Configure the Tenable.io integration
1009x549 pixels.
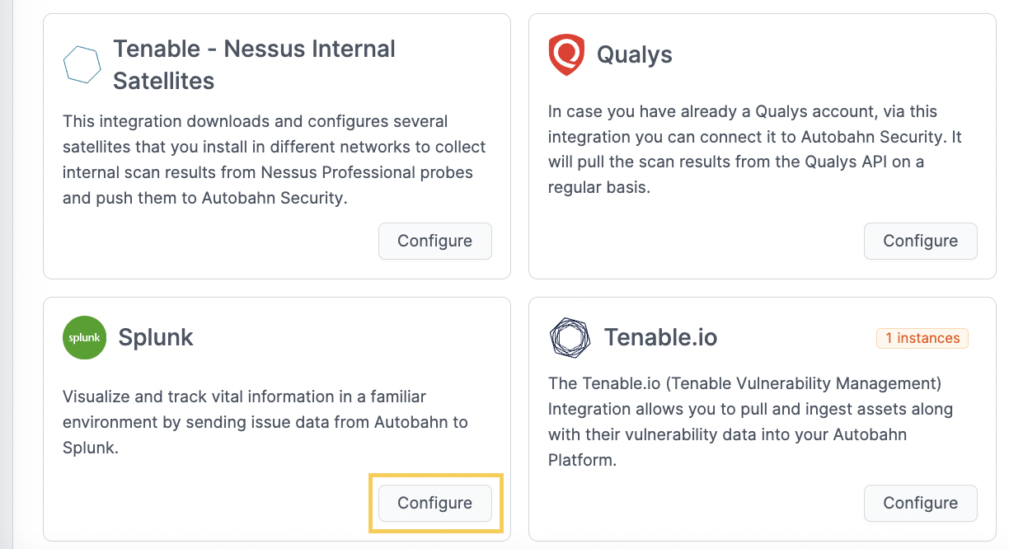[x=920, y=503]
